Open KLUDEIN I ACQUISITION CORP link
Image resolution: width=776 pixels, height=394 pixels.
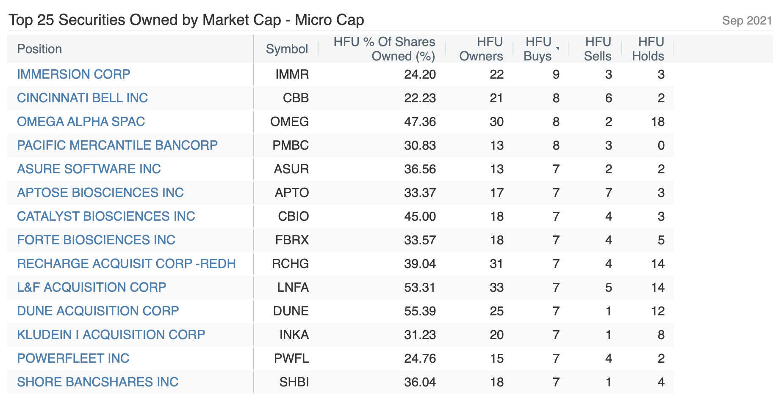pyautogui.click(x=111, y=335)
